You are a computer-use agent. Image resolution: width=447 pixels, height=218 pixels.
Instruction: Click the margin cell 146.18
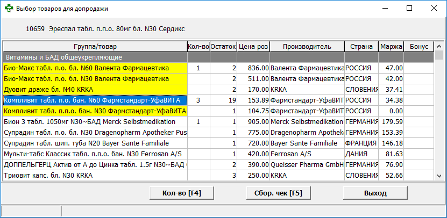pyautogui.click(x=391, y=143)
